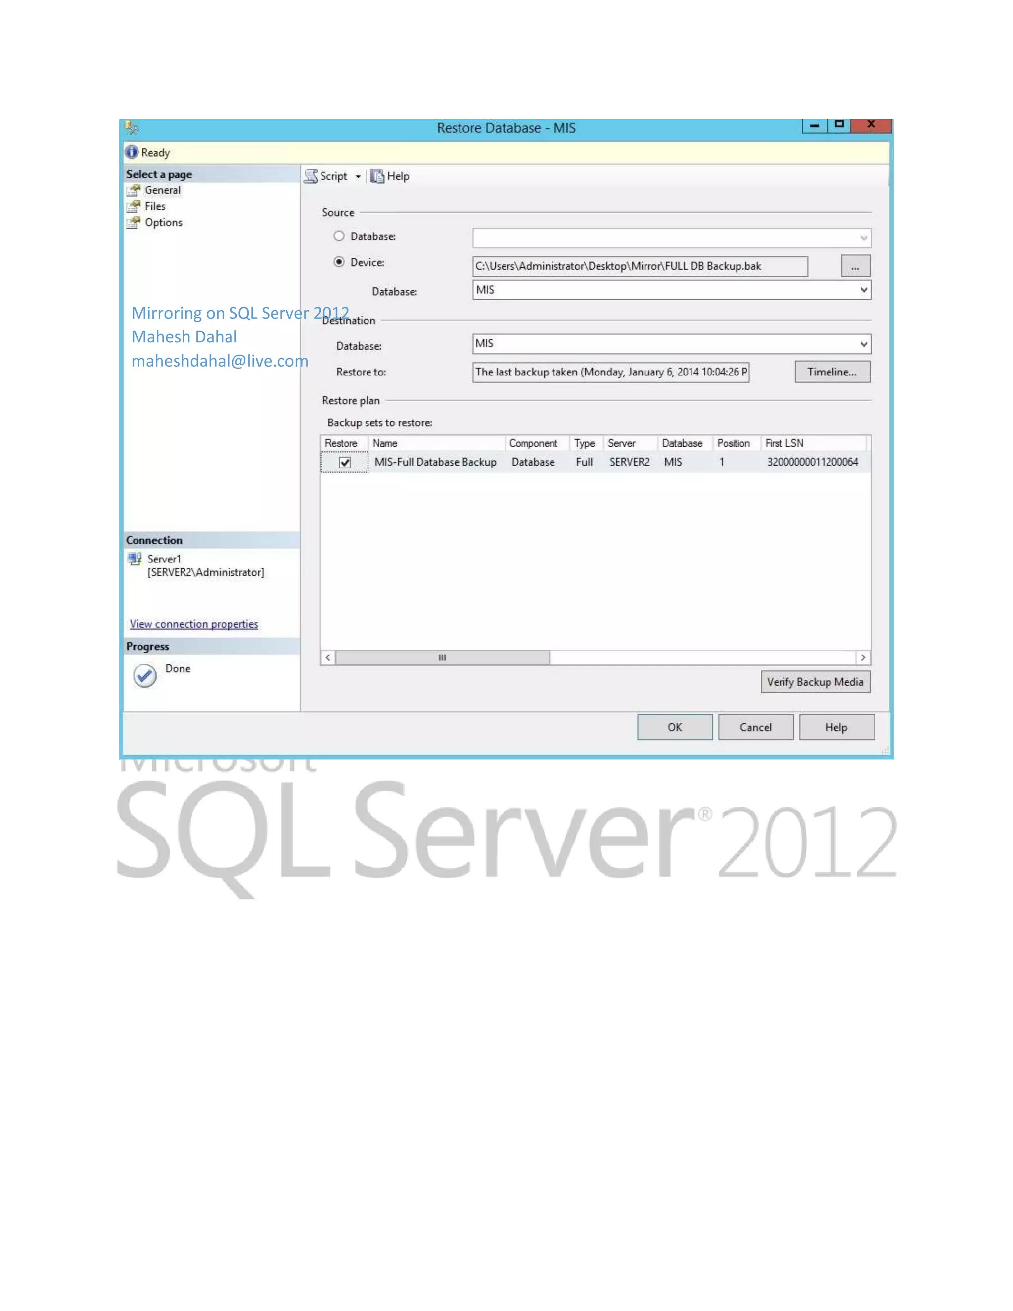Open View connection properties link
The height and width of the screenshot is (1311, 1013).
(x=194, y=624)
